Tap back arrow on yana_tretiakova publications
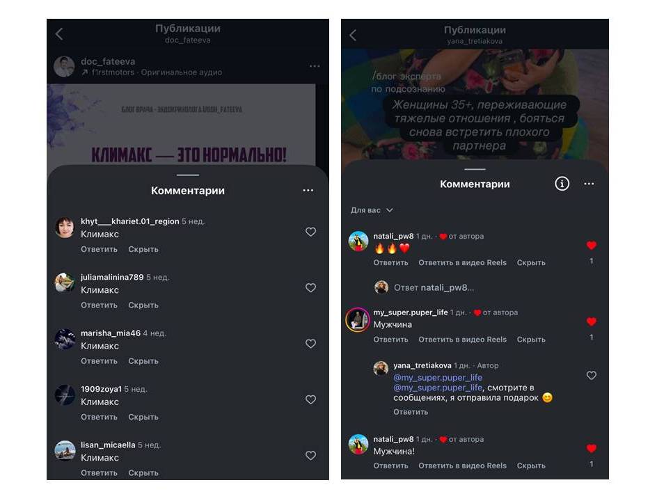 tap(353, 35)
